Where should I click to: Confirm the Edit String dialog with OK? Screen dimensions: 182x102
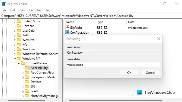point(129,73)
